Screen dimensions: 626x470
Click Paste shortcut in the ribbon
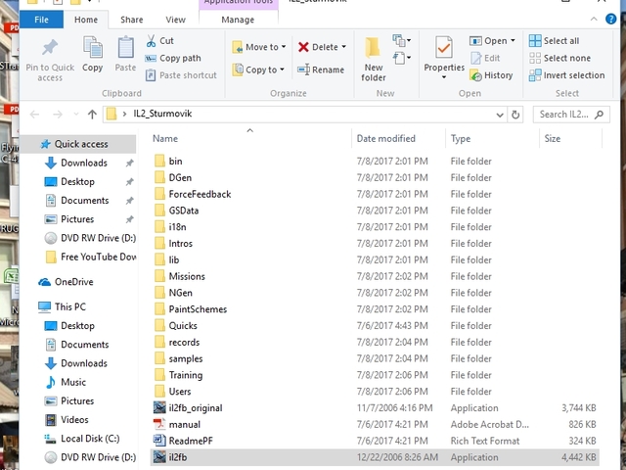[181, 75]
